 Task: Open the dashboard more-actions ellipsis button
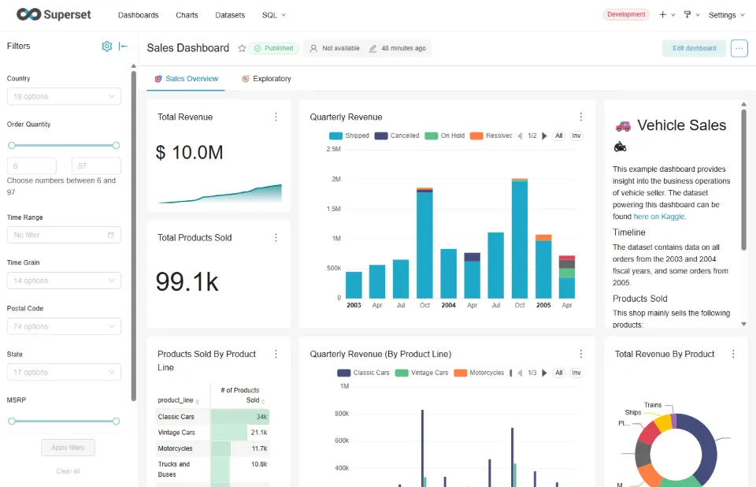[x=739, y=48]
